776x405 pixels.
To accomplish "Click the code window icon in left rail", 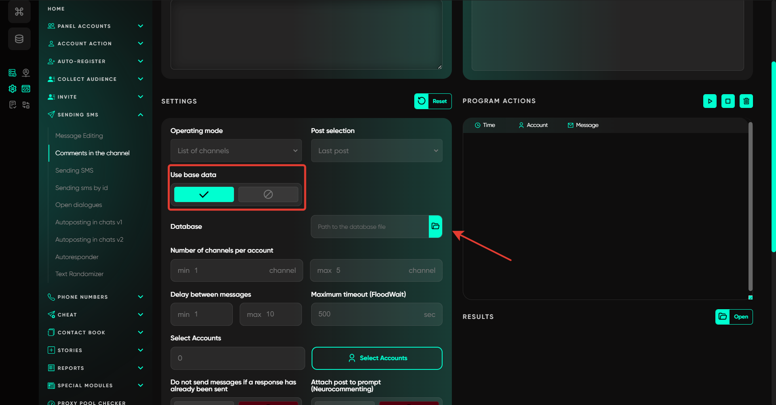I will (x=26, y=89).
